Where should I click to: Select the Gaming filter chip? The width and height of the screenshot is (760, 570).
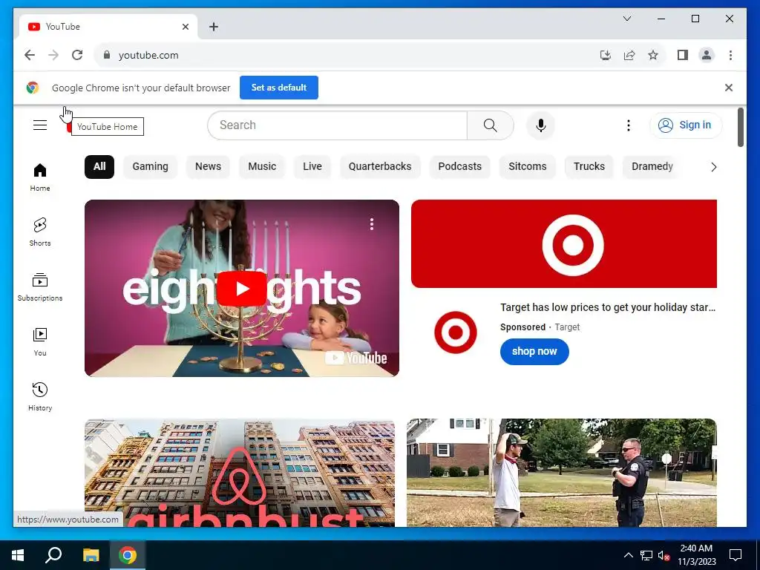[150, 167]
